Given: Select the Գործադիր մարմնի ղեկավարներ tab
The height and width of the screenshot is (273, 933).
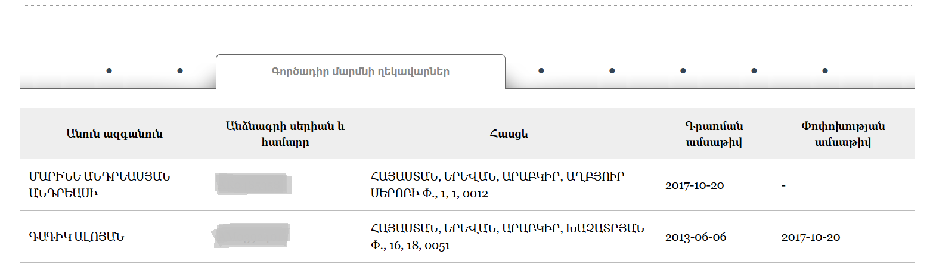Looking at the screenshot, I should [361, 72].
